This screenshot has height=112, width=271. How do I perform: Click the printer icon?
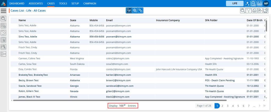254,11
